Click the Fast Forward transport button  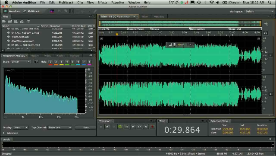point(139,127)
